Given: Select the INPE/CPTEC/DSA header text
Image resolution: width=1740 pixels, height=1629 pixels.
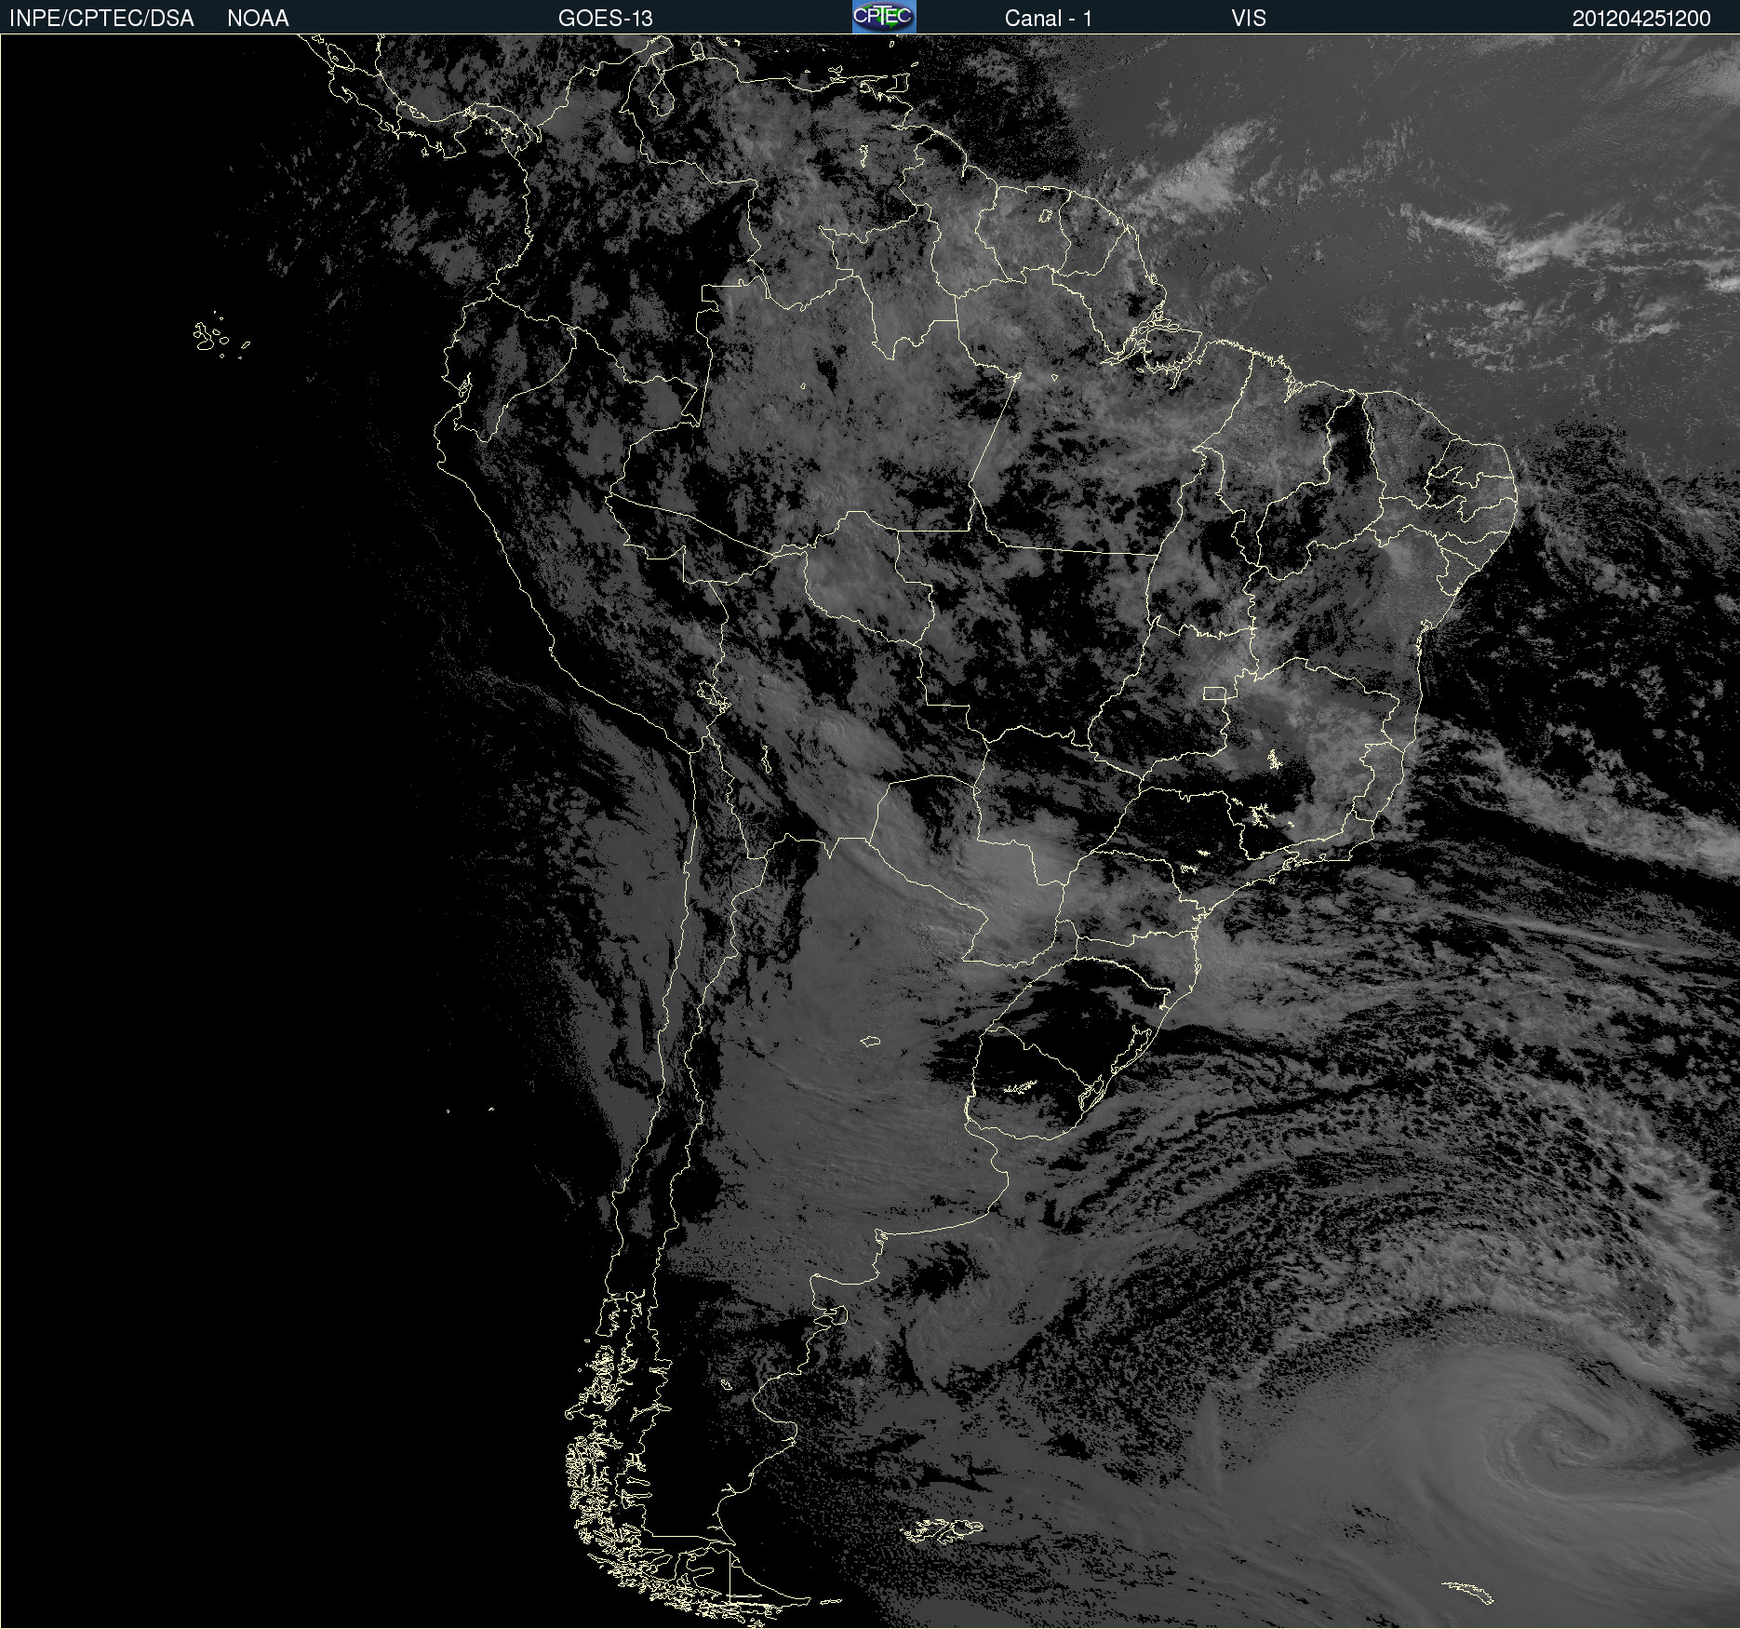Looking at the screenshot, I should [101, 19].
